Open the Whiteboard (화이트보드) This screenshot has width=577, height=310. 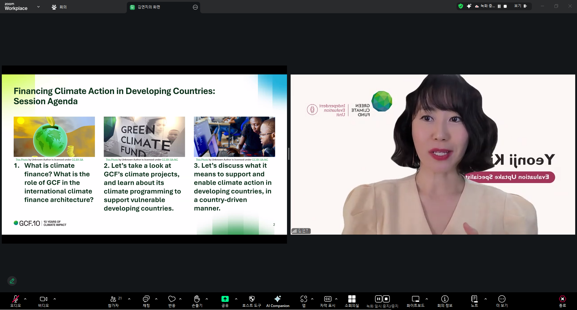click(415, 301)
